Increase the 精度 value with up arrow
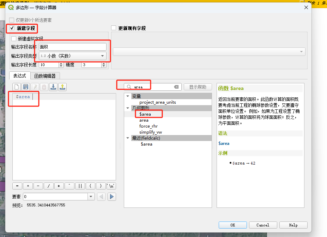Screen dimensions: 327x237 click(x=104, y=63)
